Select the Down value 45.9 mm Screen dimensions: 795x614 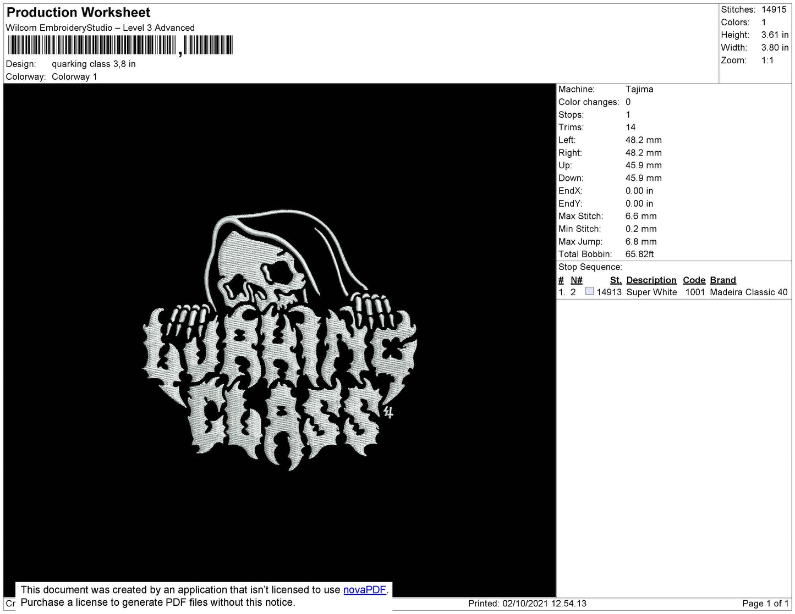click(644, 178)
